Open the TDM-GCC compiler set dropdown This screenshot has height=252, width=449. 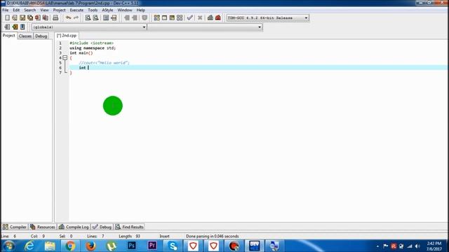[267, 18]
